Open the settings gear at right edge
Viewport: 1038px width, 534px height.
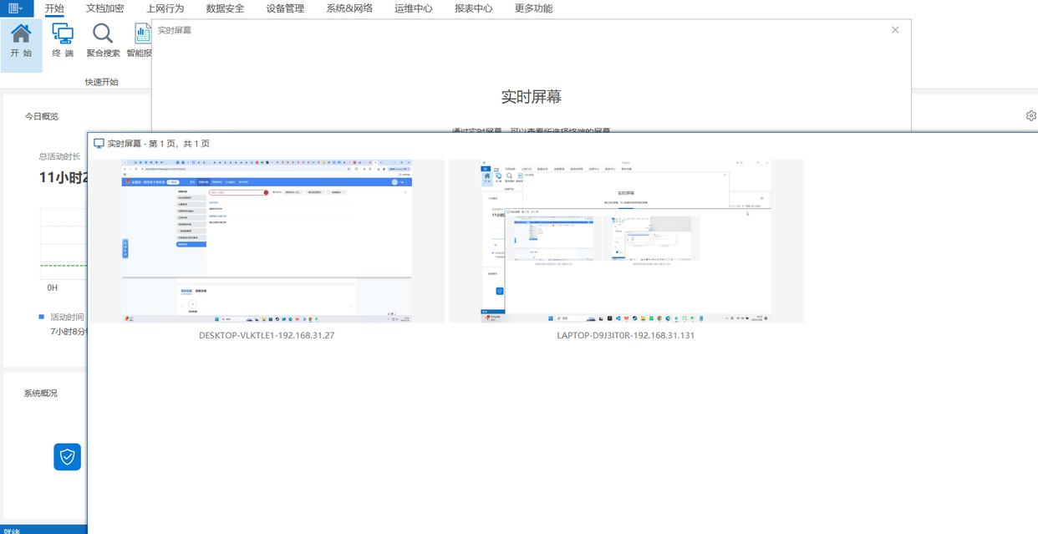tap(1030, 116)
